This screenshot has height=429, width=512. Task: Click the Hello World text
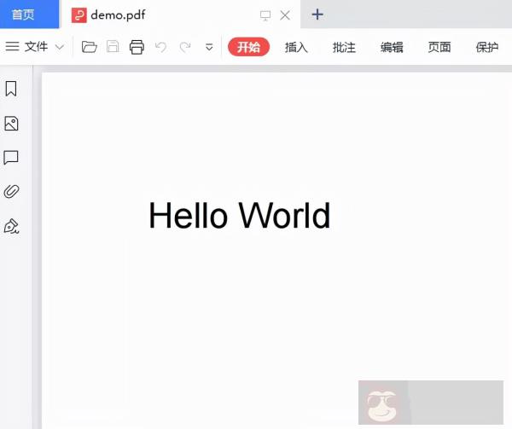pyautogui.click(x=240, y=216)
